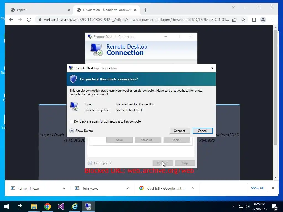Reload the current page
Viewport: 283px width, 212px height.
(x=29, y=20)
